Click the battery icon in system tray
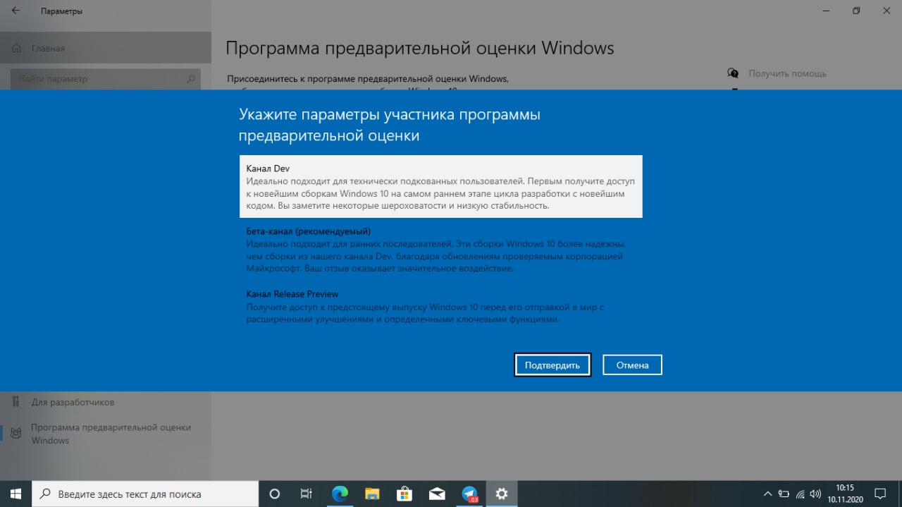This screenshot has height=507, width=902. (784, 494)
